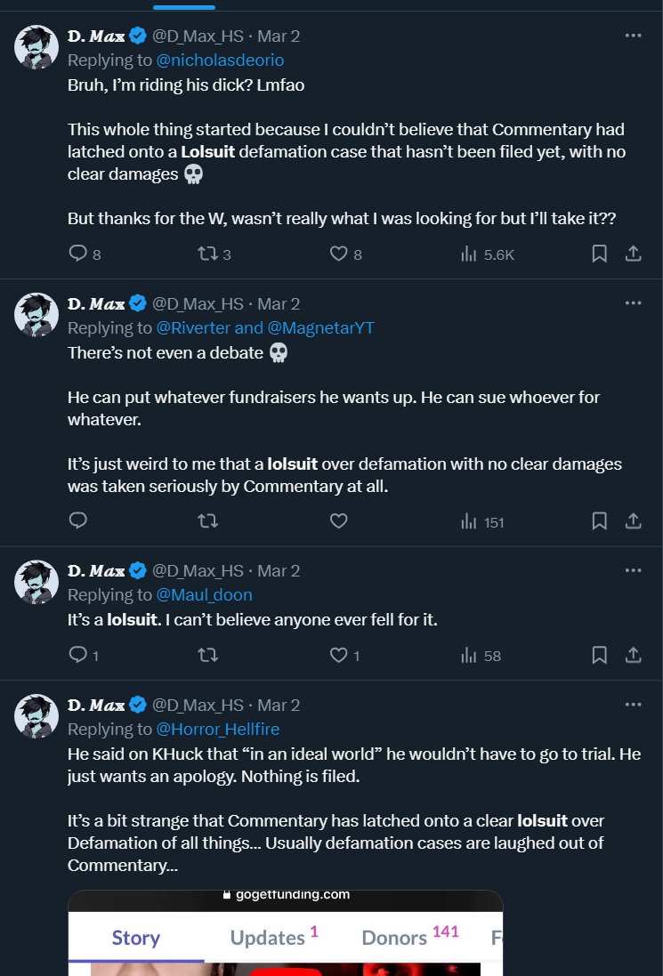Open the Donors tab showing 141

point(410,938)
